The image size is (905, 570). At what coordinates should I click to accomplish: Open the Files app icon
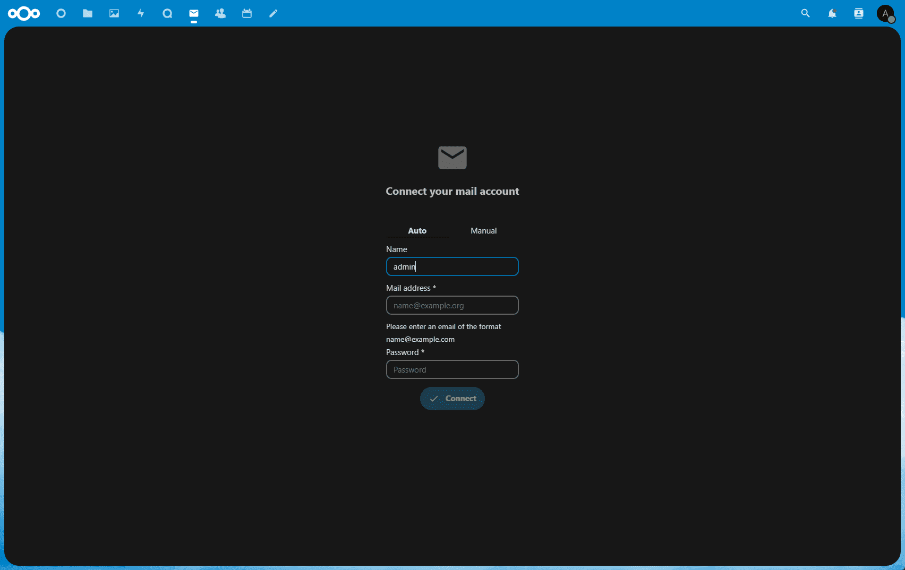[x=88, y=13]
